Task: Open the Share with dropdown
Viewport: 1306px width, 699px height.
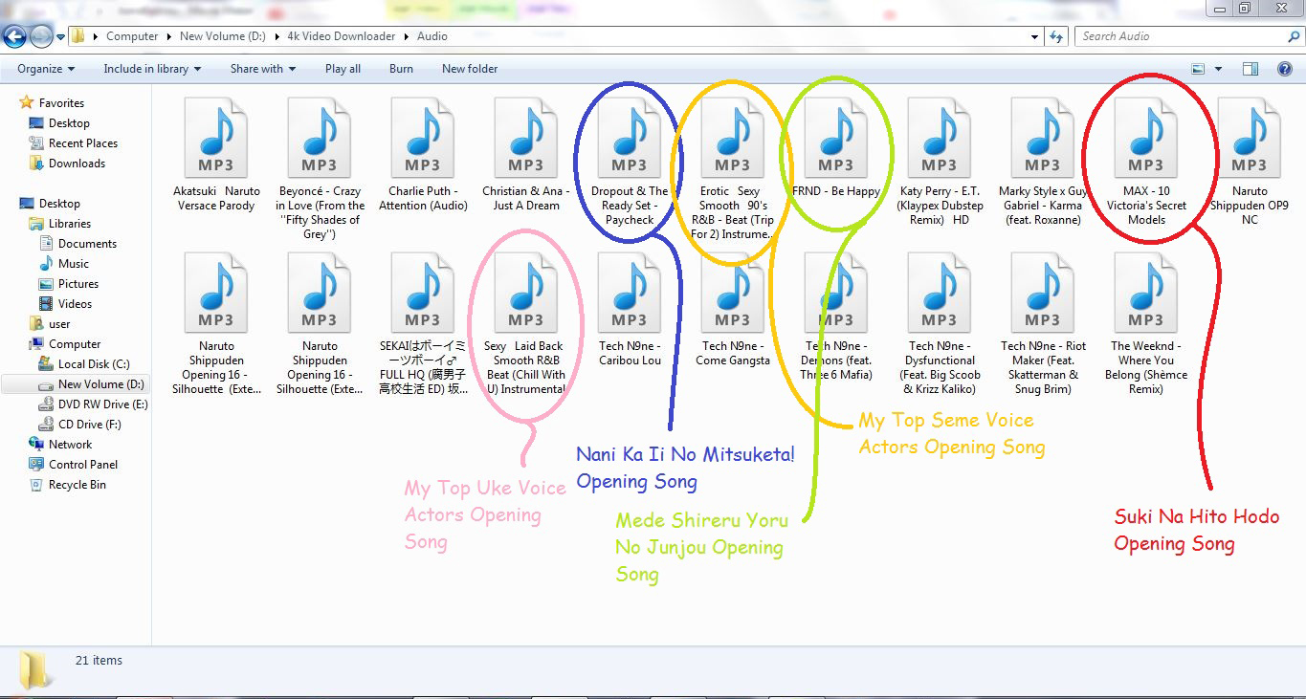Action: (x=263, y=69)
